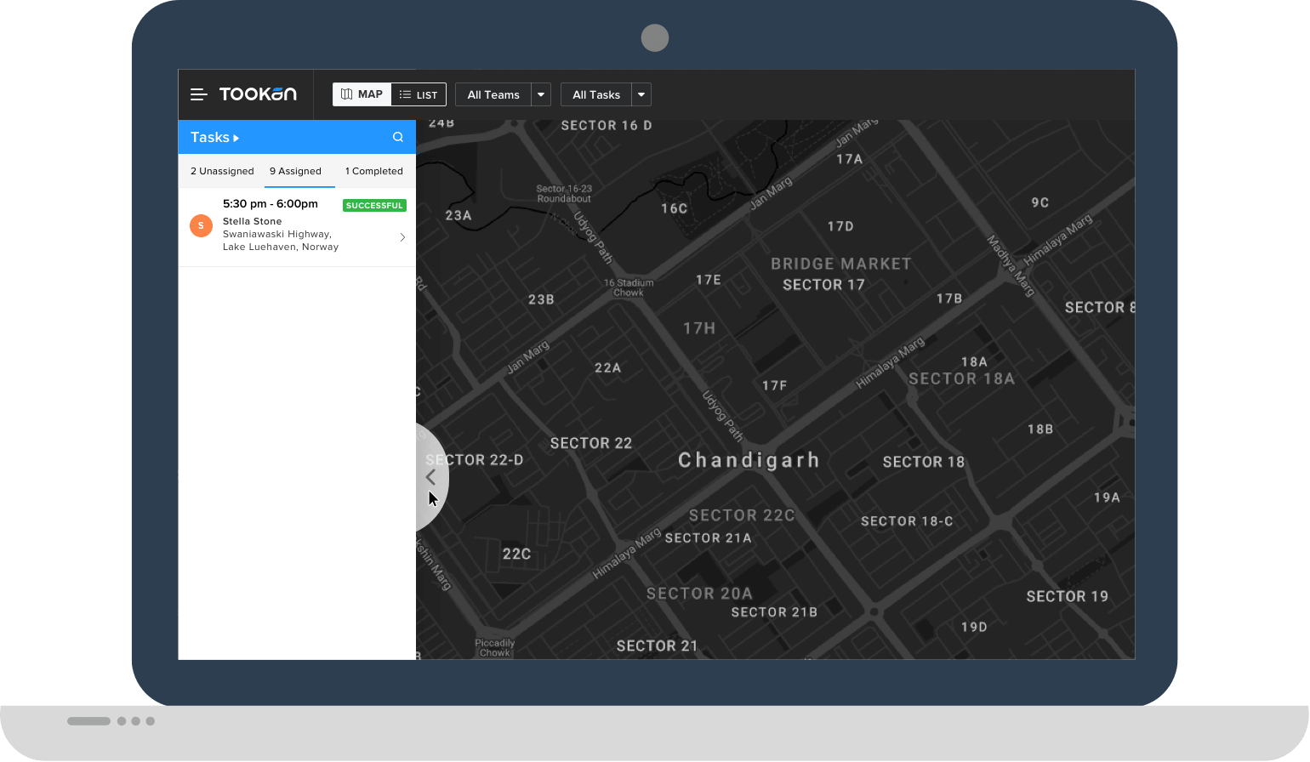Click the search icon in Tasks header
Viewport: 1310px width, 762px height.
click(397, 137)
